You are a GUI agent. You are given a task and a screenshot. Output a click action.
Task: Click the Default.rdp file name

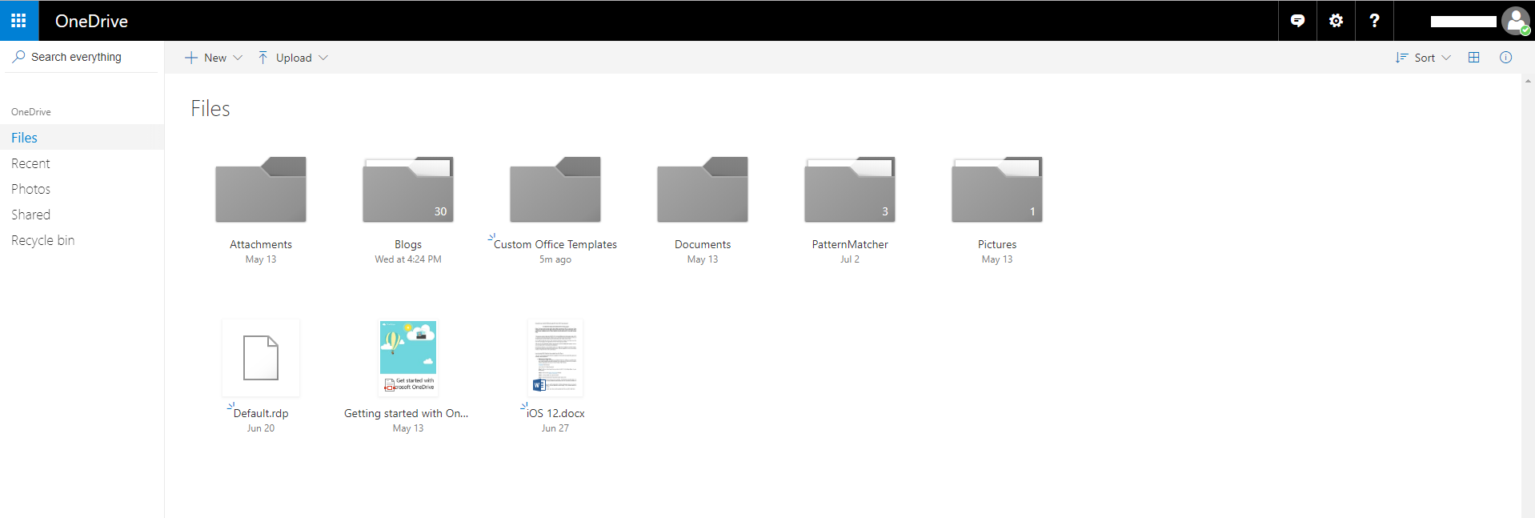261,413
